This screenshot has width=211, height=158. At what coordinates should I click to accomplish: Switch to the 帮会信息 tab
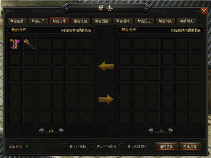click(x=17, y=21)
